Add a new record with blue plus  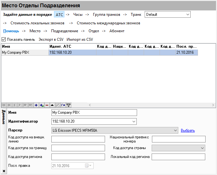[36, 105]
